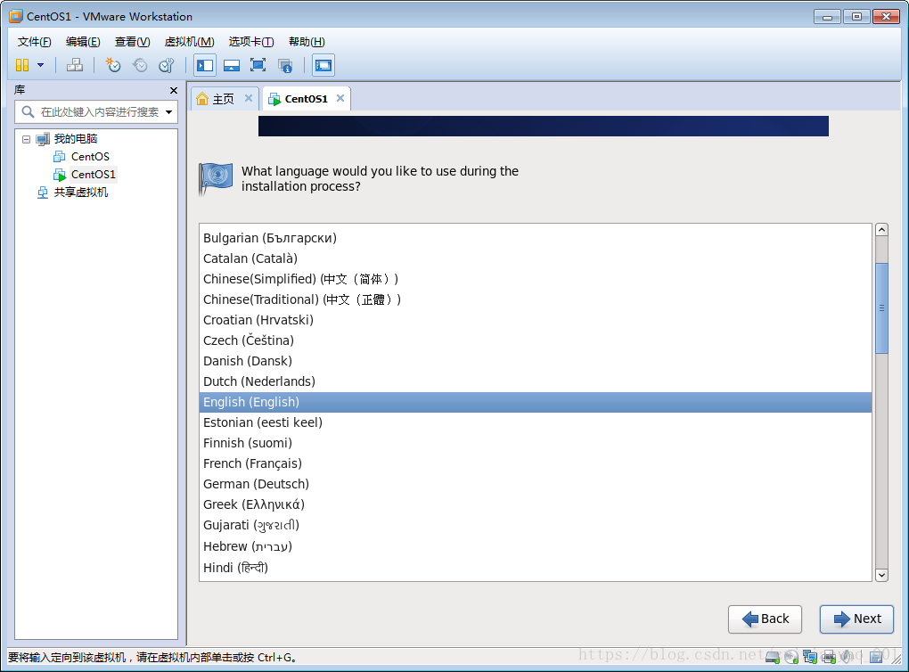Click the revert to snapshot icon
This screenshot has width=909, height=672.
[x=140, y=65]
